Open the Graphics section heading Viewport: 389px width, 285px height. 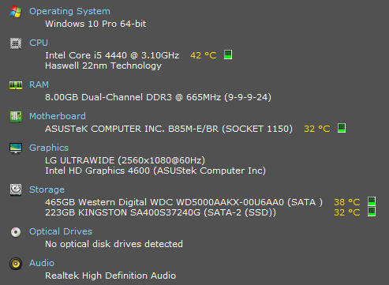tap(49, 148)
